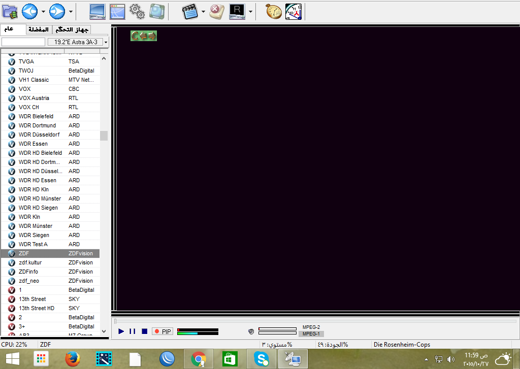This screenshot has width=520, height=369.
Task: Click the right arrow in video overlay
Action: tap(152, 36)
